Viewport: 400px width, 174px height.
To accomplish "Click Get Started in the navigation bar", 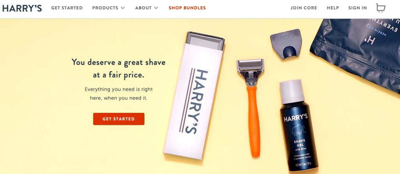I will point(67,8).
